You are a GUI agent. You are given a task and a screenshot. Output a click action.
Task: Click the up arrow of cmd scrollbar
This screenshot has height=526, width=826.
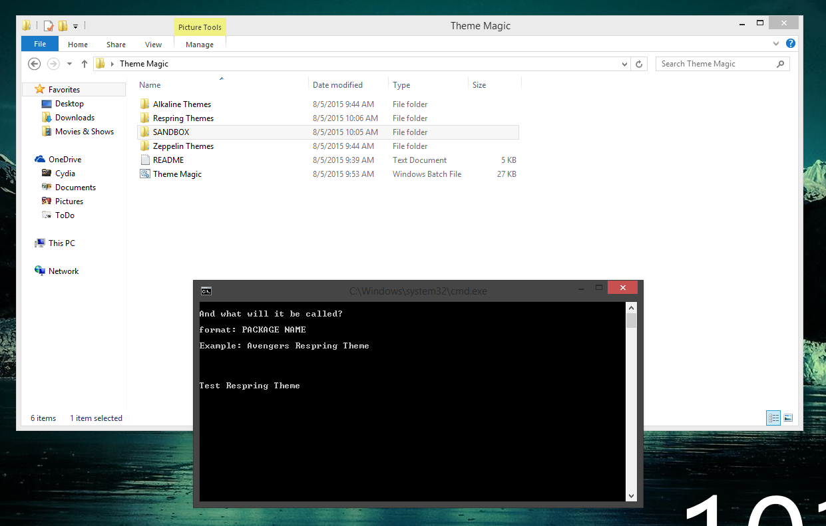click(x=631, y=308)
